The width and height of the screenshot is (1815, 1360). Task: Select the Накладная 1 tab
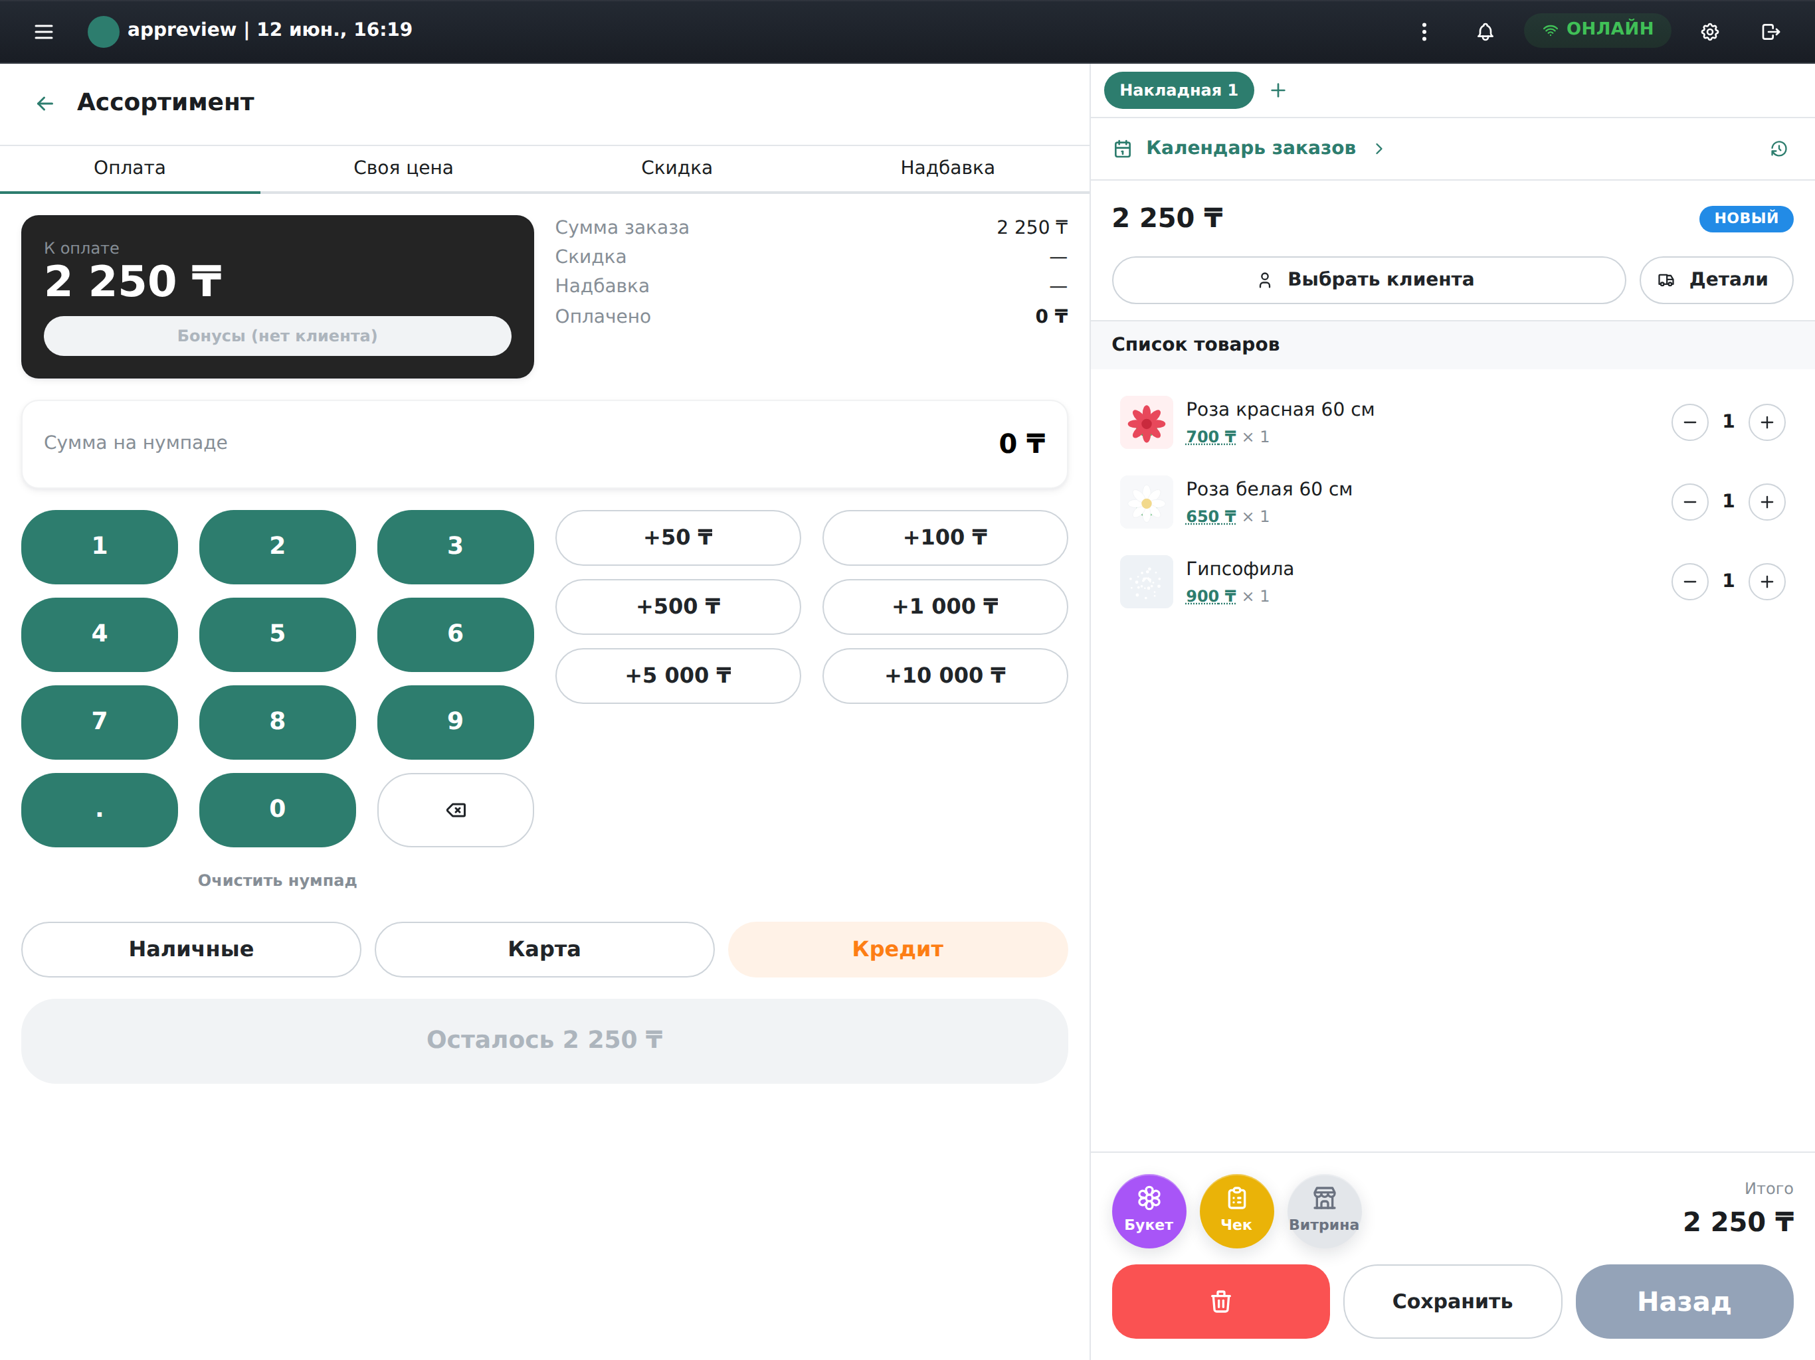pos(1179,90)
